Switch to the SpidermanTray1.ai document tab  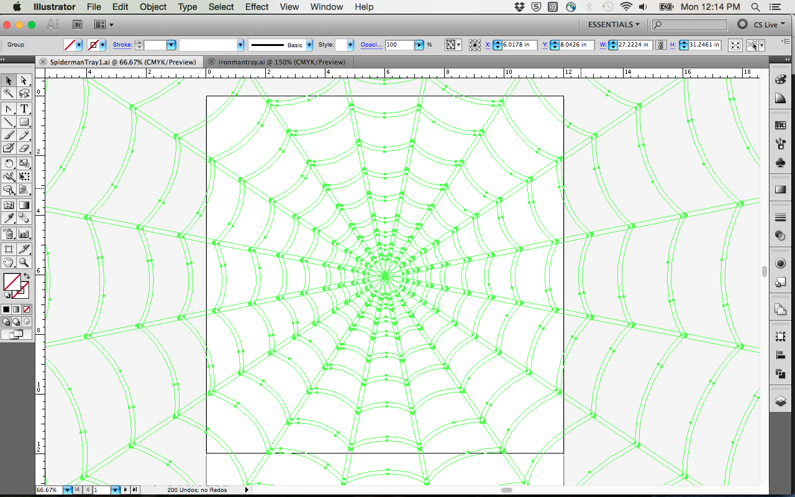(x=118, y=62)
